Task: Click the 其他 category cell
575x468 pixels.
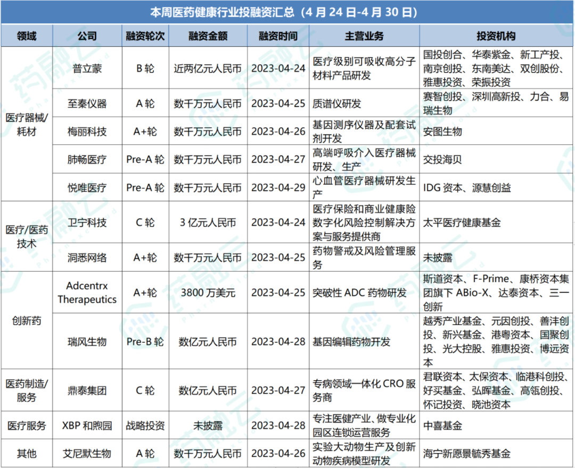Action: tap(27, 453)
